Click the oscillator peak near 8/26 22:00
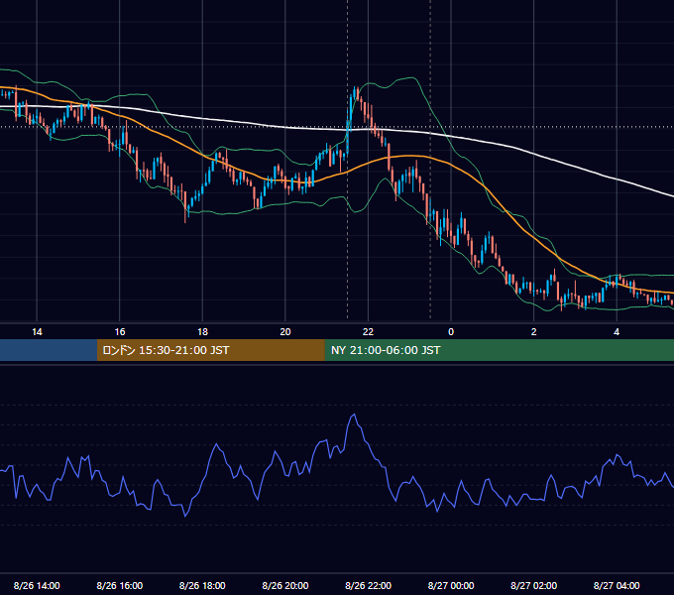 (354, 415)
